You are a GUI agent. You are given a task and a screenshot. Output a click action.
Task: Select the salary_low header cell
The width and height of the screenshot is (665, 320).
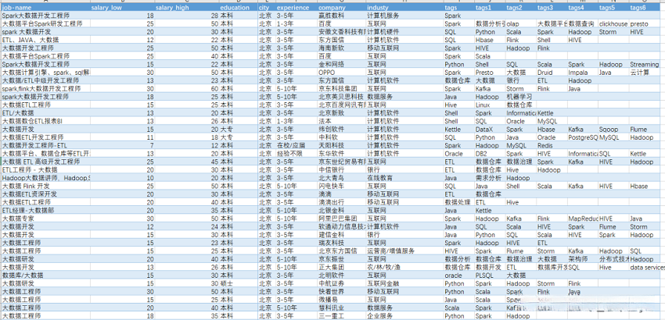[x=122, y=8]
